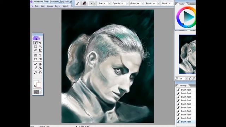Choose the Stamp clone tool
This screenshot has width=226, height=127.
[x=40, y=64]
